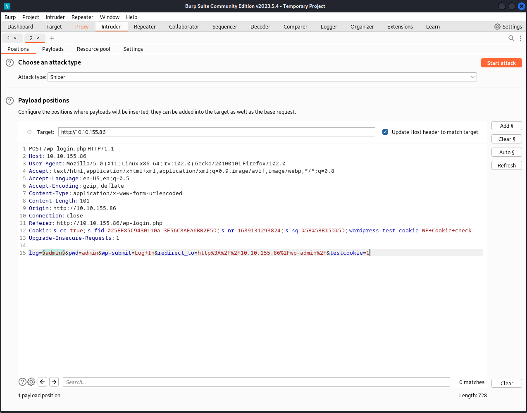Expand the Attack type dropdown
527x413 pixels.
click(472, 77)
